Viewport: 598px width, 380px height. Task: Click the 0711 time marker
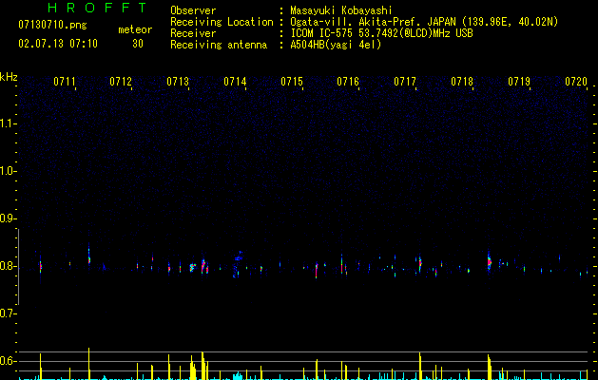click(65, 82)
